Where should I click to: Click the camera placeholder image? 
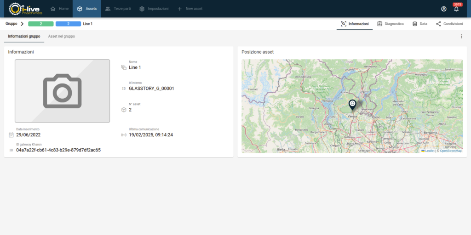62,91
